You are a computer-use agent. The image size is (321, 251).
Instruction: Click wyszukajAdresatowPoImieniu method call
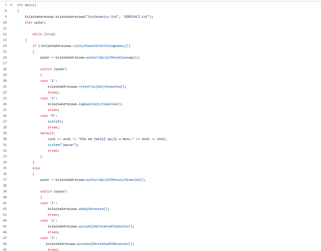(104, 226)
